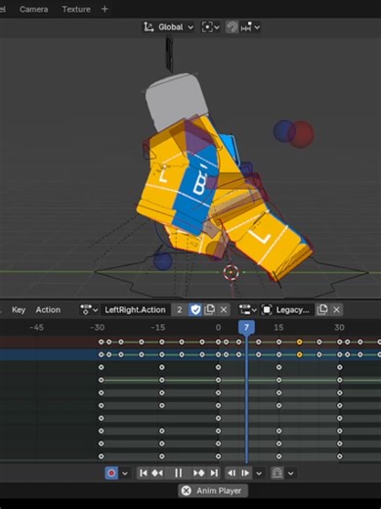This screenshot has height=509, width=381.
Task: Unlink LeftRight.Action with the X icon
Action: point(224,309)
